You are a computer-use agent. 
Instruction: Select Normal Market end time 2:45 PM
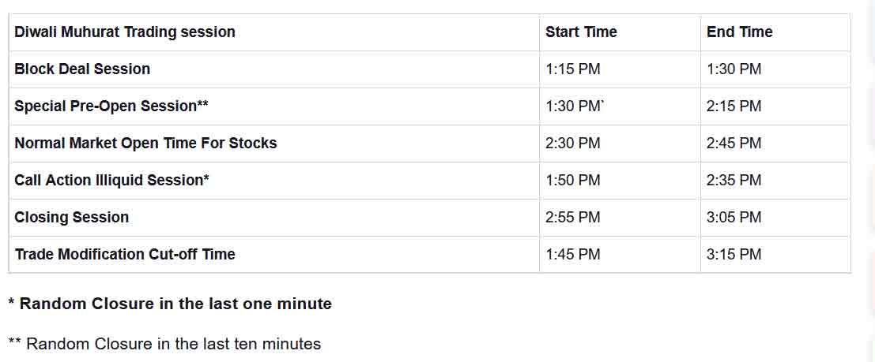734,144
